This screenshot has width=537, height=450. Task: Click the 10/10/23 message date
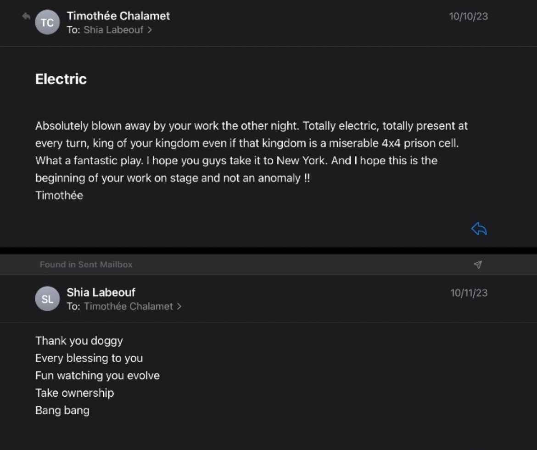coord(468,17)
